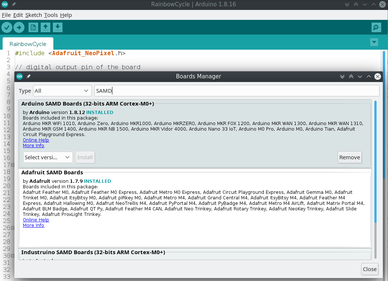Pin the Boards Manager window
The image size is (388, 281).
click(28, 77)
